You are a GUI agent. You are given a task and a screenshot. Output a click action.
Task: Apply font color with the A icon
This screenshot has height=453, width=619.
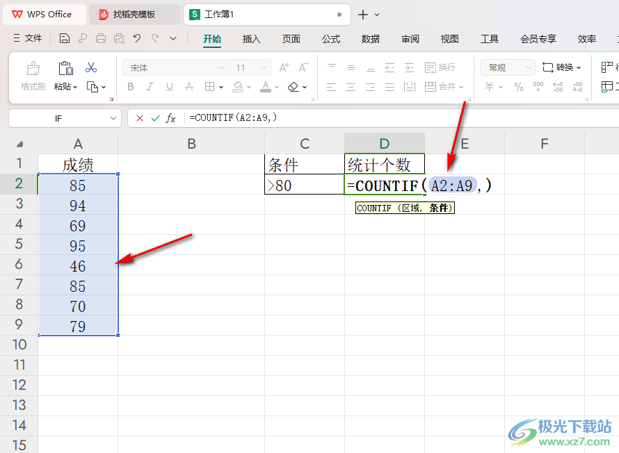coord(266,86)
